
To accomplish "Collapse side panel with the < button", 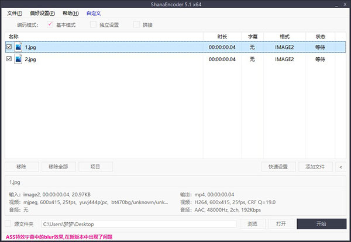I will (x=340, y=167).
